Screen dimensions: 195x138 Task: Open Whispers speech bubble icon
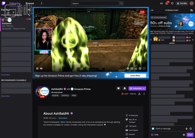click(172, 3)
